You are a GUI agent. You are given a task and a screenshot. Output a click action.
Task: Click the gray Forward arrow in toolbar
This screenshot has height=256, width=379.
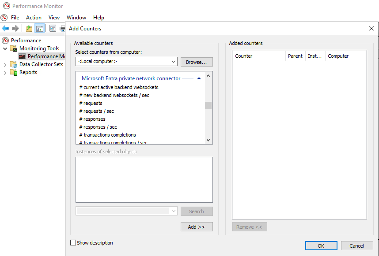tap(15, 29)
